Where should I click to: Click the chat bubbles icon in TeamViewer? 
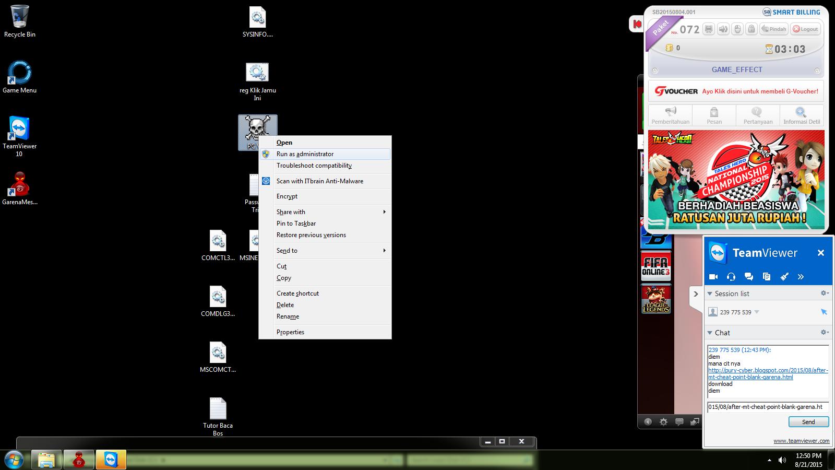[749, 277]
